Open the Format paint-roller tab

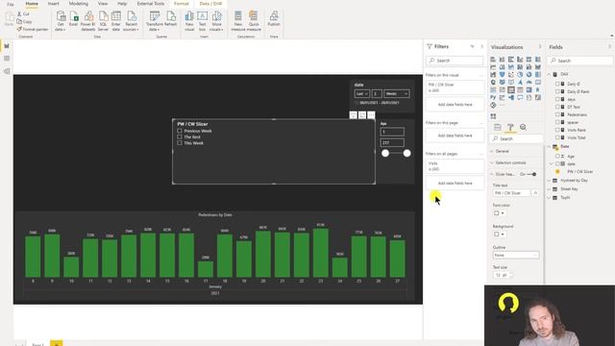[x=510, y=128]
